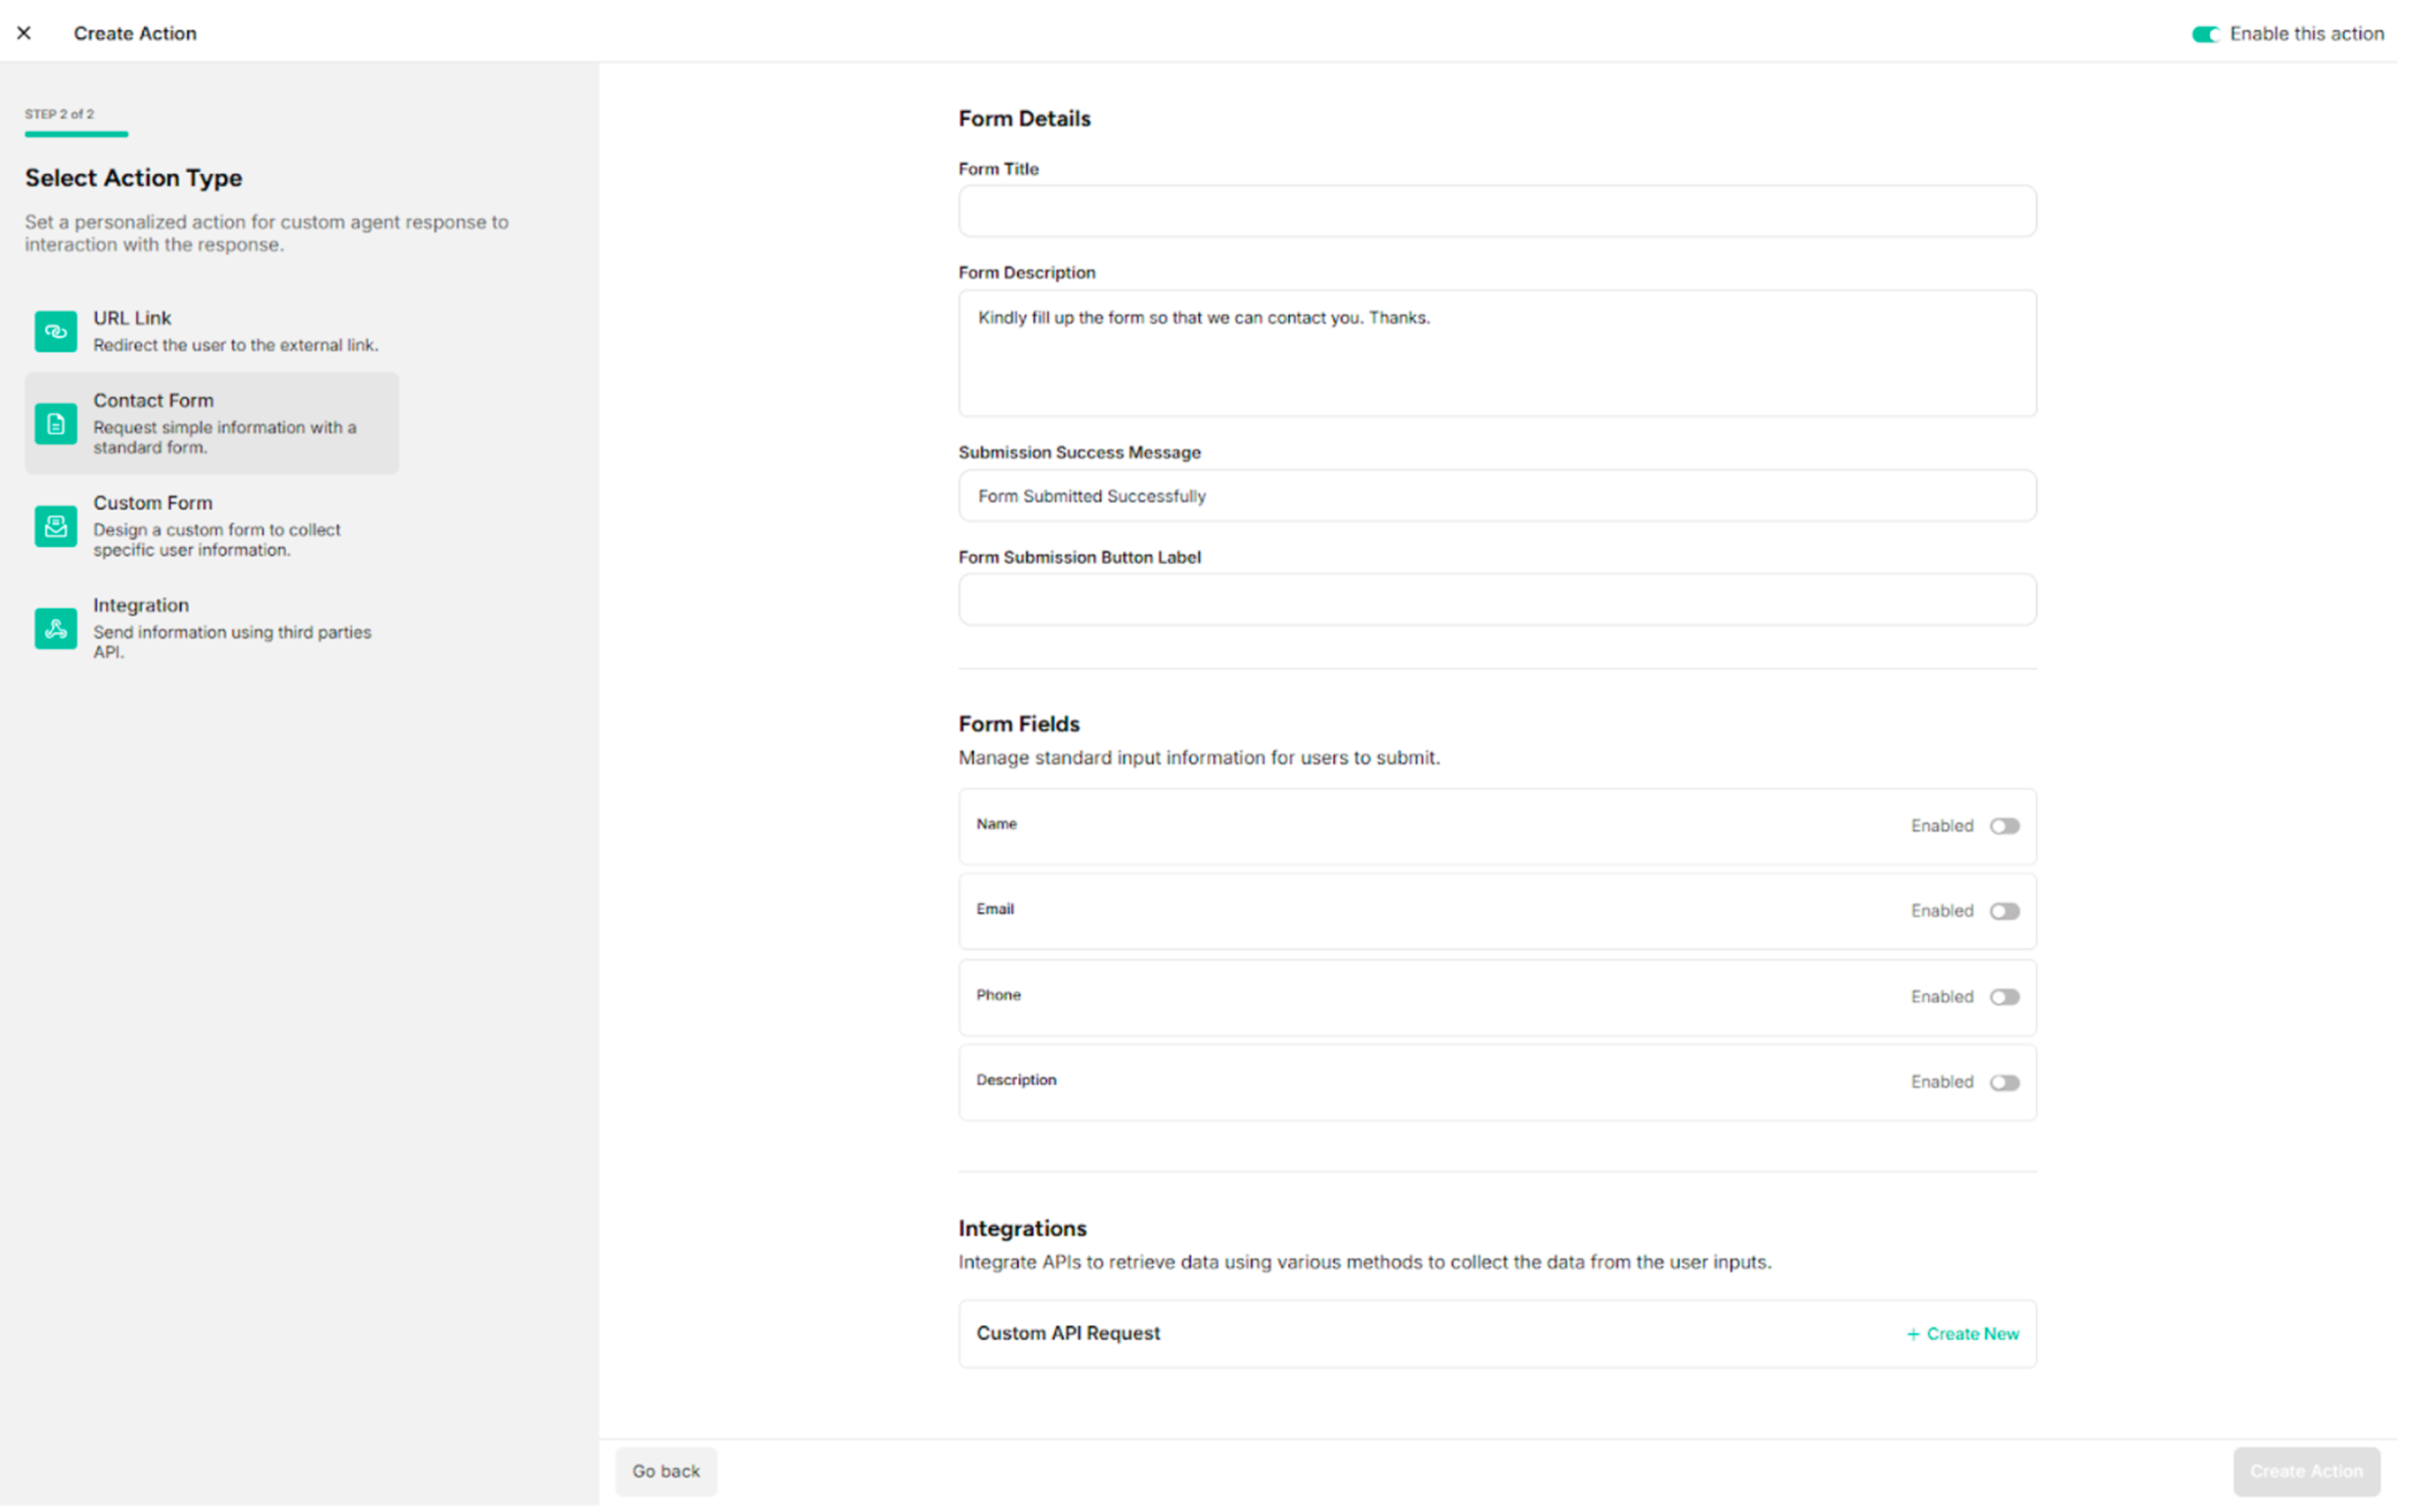The height and width of the screenshot is (1512, 2422).
Task: Click the Contact Form document icon
Action: tap(56, 424)
